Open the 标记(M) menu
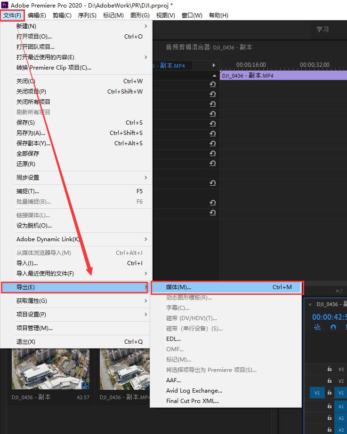347x434 pixels. 113,16
